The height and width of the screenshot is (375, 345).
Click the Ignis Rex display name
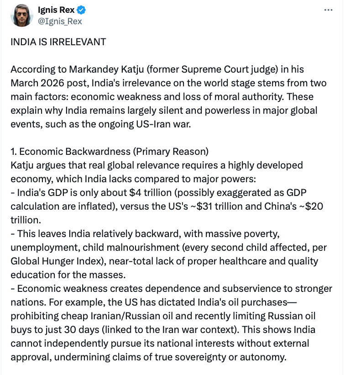(56, 11)
